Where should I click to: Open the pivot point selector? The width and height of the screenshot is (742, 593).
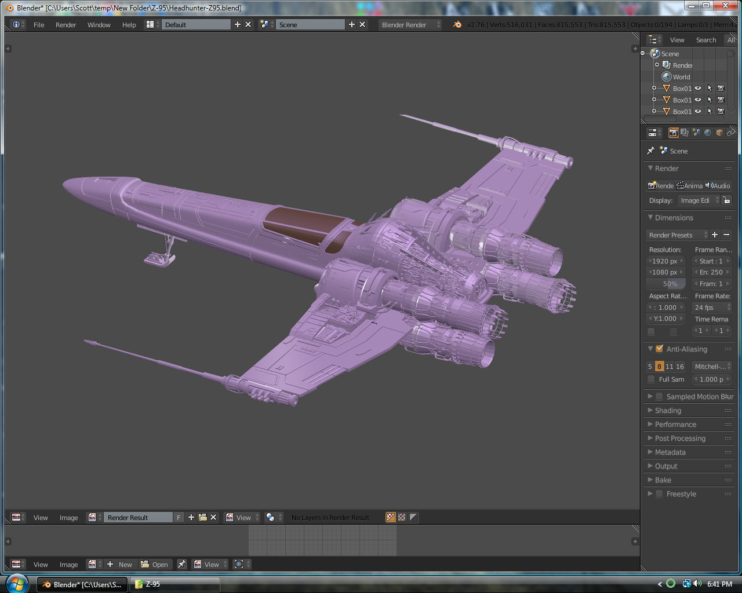click(273, 517)
